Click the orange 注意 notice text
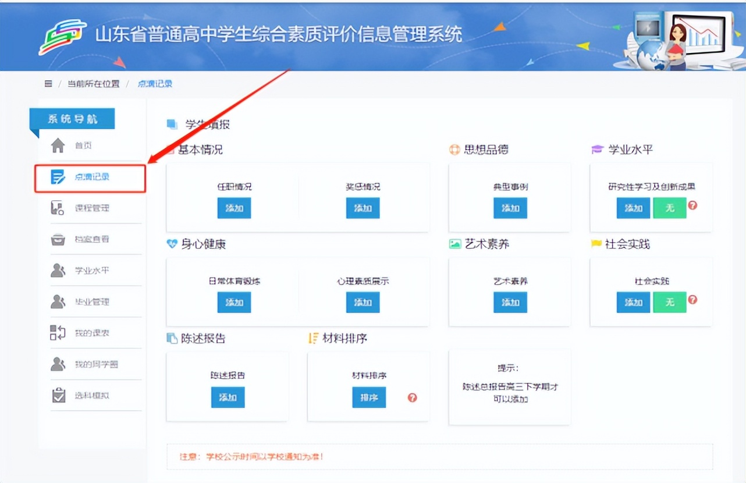The width and height of the screenshot is (746, 483). pos(252,457)
